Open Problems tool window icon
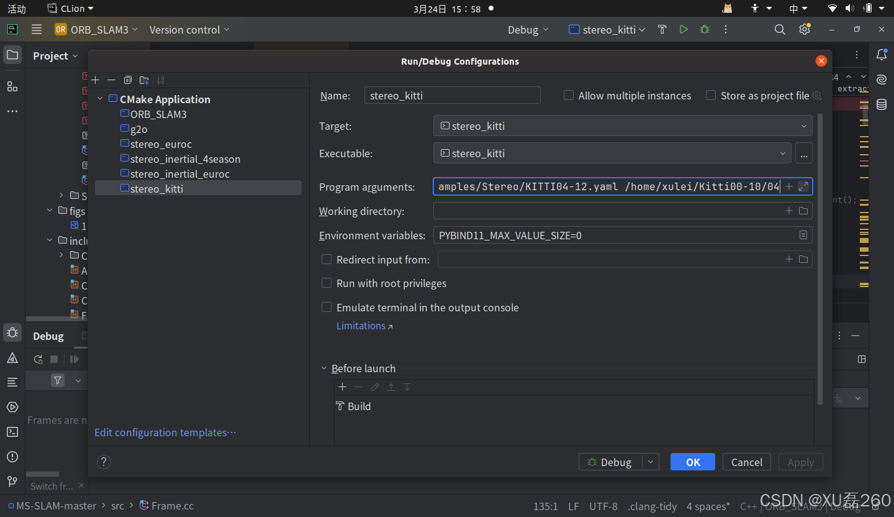This screenshot has width=894, height=517. tap(12, 457)
